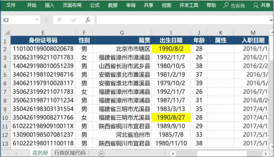The image size is (274, 157).
Task: Add a new sheet with plus icon
Action: [101, 154]
